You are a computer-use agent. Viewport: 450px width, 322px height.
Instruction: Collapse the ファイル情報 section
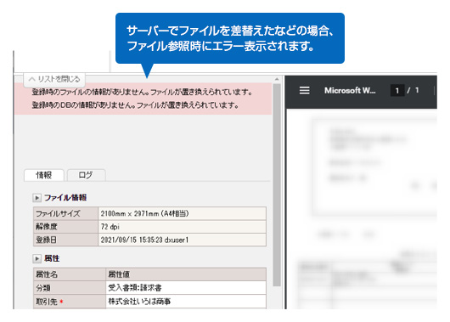tap(37, 198)
